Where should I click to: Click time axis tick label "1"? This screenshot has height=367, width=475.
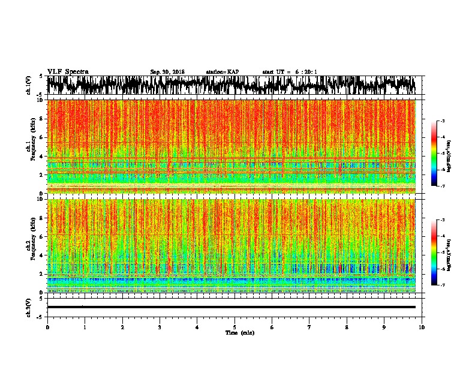click(x=85, y=327)
